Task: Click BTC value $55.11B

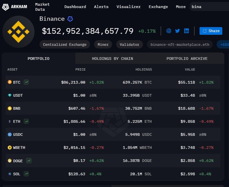Action: point(186,82)
